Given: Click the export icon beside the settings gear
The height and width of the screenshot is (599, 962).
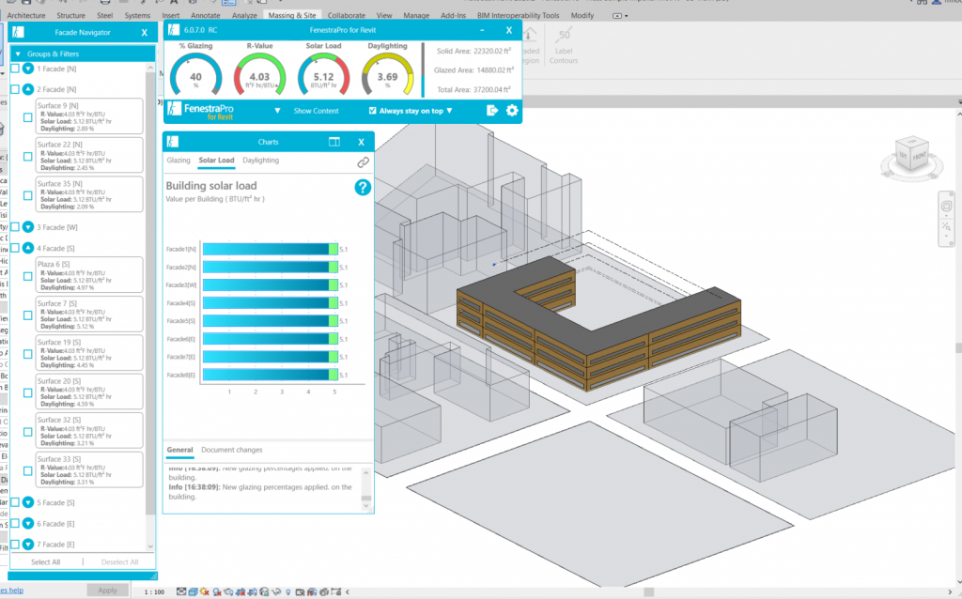Looking at the screenshot, I should point(492,111).
